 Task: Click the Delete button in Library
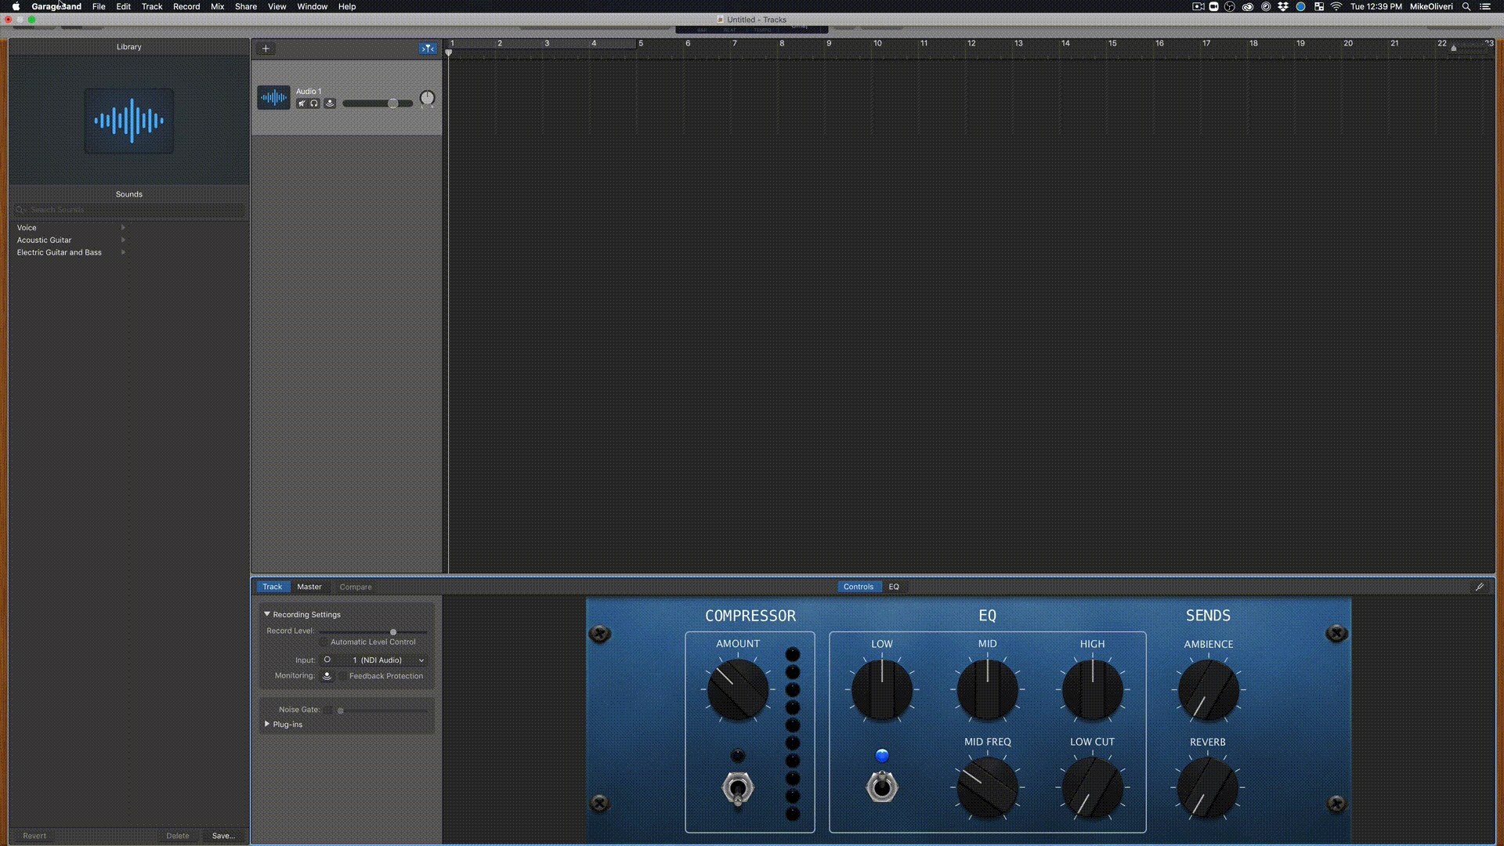coord(178,836)
